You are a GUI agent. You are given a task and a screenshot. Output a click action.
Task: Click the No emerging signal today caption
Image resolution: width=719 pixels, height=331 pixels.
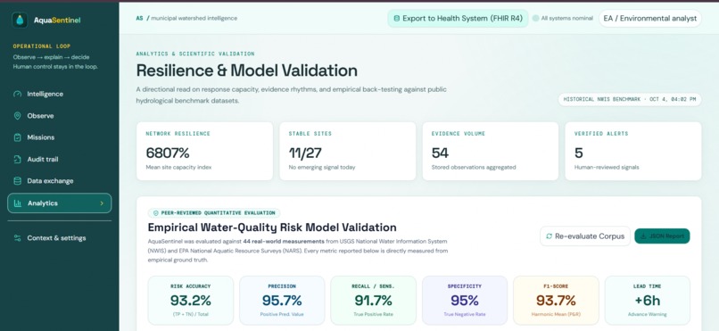pos(322,168)
